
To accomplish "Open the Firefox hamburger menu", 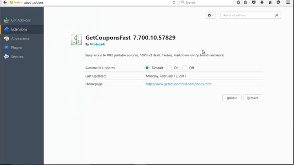I will click(288, 2).
